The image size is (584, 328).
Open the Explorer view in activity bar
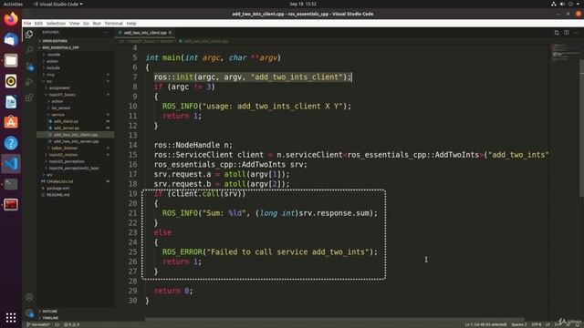(x=29, y=35)
